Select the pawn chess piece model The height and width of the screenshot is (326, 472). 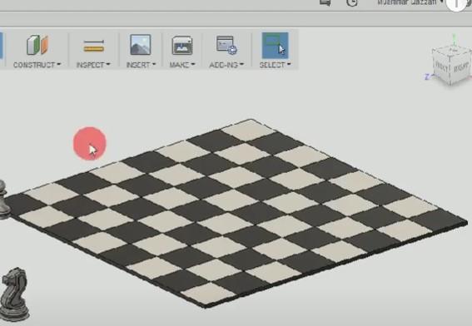coord(3,199)
